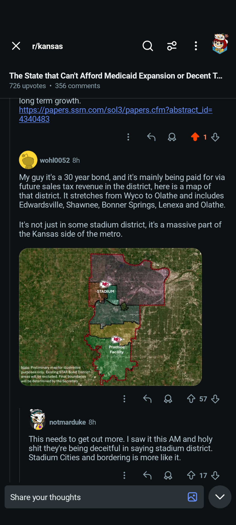This screenshot has height=525, width=236.
Task: Open the search icon in top bar
Action: (x=147, y=46)
